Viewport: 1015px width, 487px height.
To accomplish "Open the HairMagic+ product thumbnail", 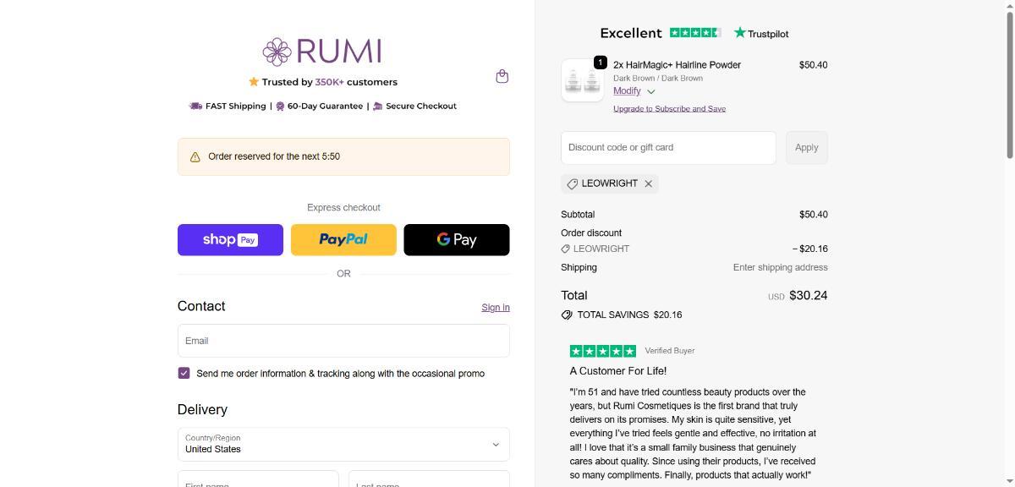I will click(x=582, y=80).
